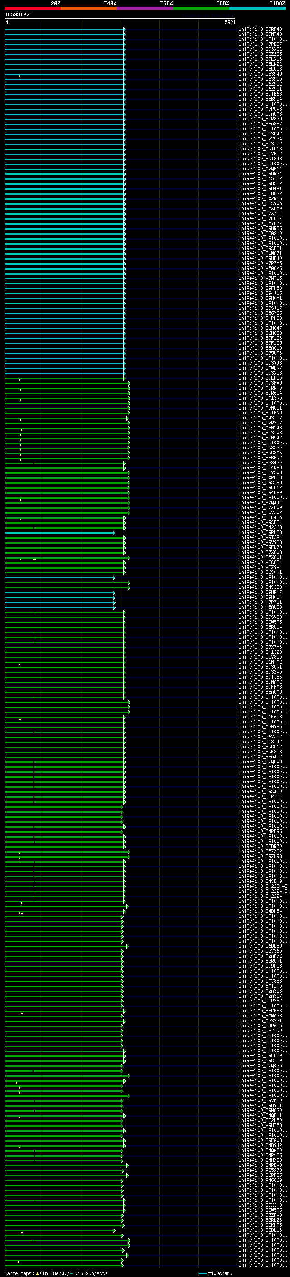Select the UniRef100_Q2R2P7 label
Viewport: 290px width, 1277px height.
point(260,423)
